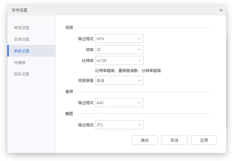Click the chevron arrow in AAC field

click(x=139, y=103)
